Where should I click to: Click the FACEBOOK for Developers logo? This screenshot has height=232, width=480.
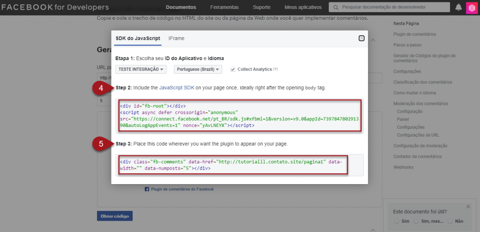pyautogui.click(x=55, y=7)
